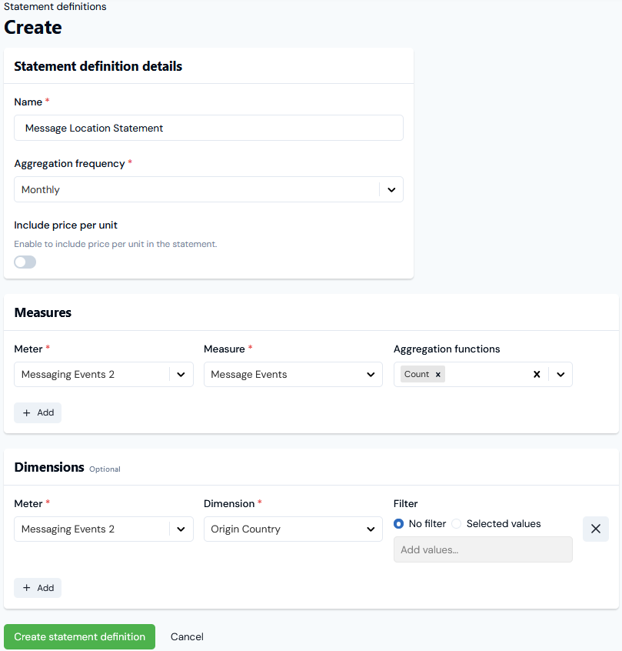Screen dimensions: 622x651
Task: Add another dimension row
Action: (38, 588)
